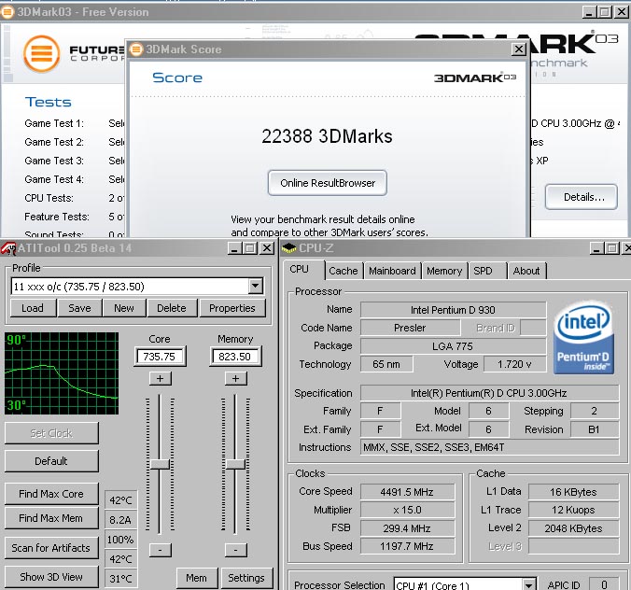
Task: Open the Online ResultBrowser
Action: (x=328, y=183)
